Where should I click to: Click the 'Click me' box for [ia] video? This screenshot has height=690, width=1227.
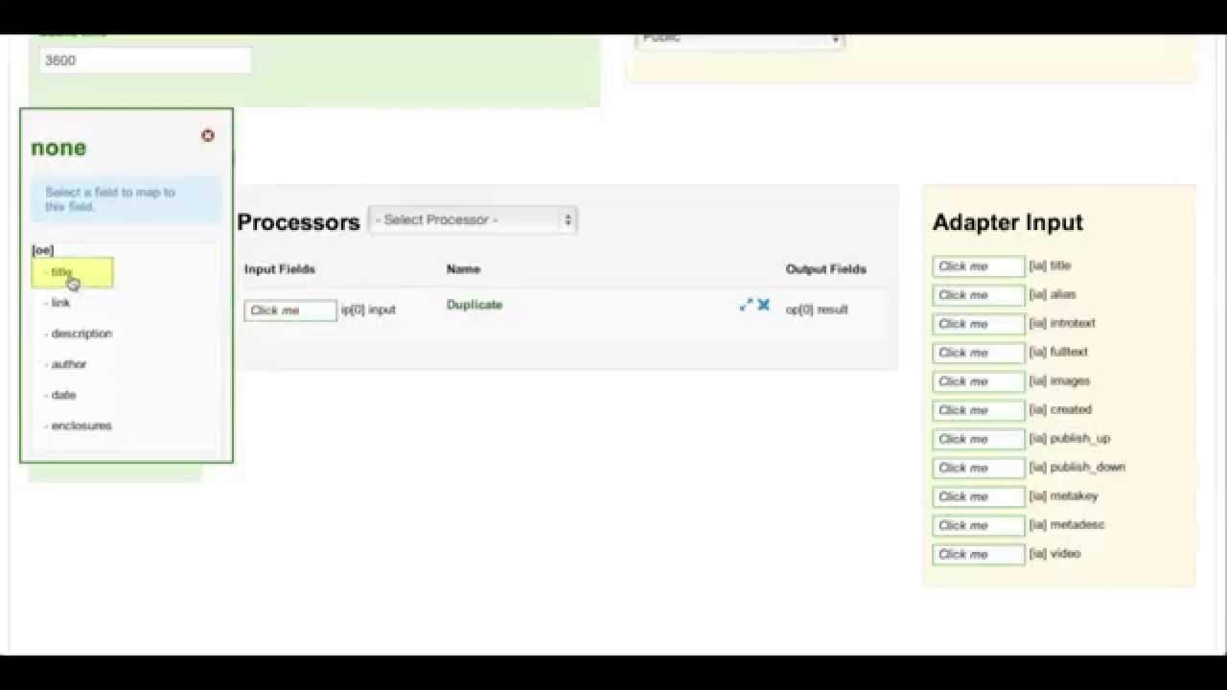pyautogui.click(x=979, y=554)
